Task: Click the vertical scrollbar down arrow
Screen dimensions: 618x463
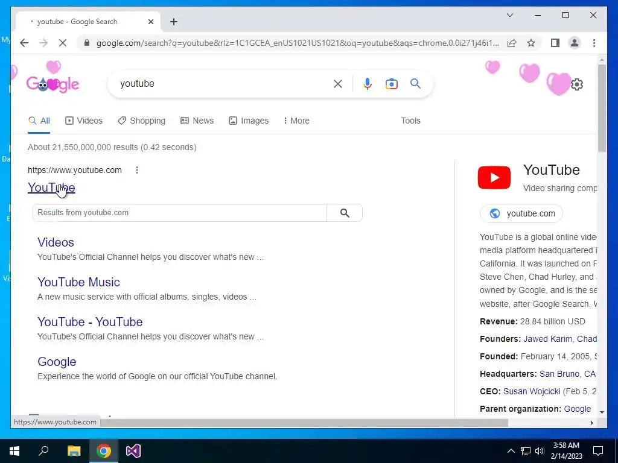Action: click(602, 412)
